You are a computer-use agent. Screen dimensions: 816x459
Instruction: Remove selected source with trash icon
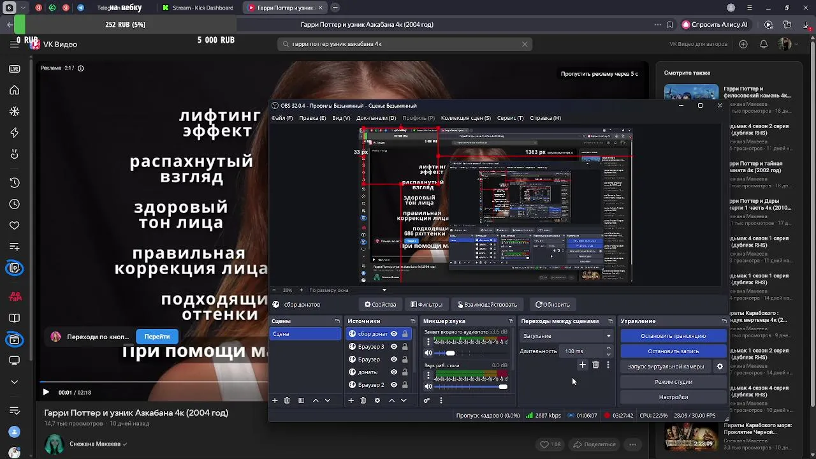[x=363, y=400]
